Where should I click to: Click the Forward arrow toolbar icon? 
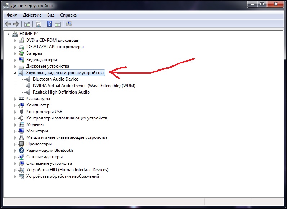point(16,24)
